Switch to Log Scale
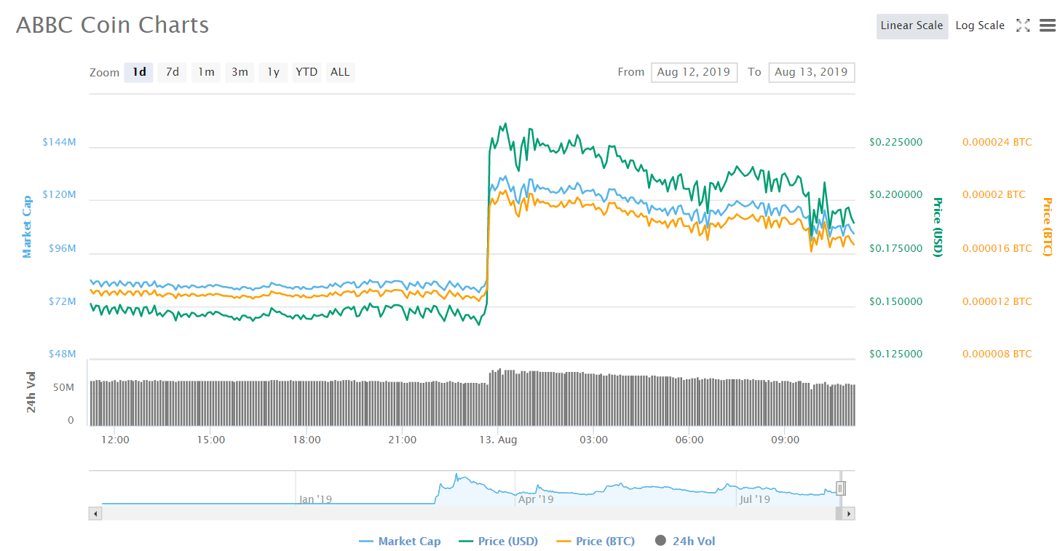The height and width of the screenshot is (551, 1060). (980, 25)
